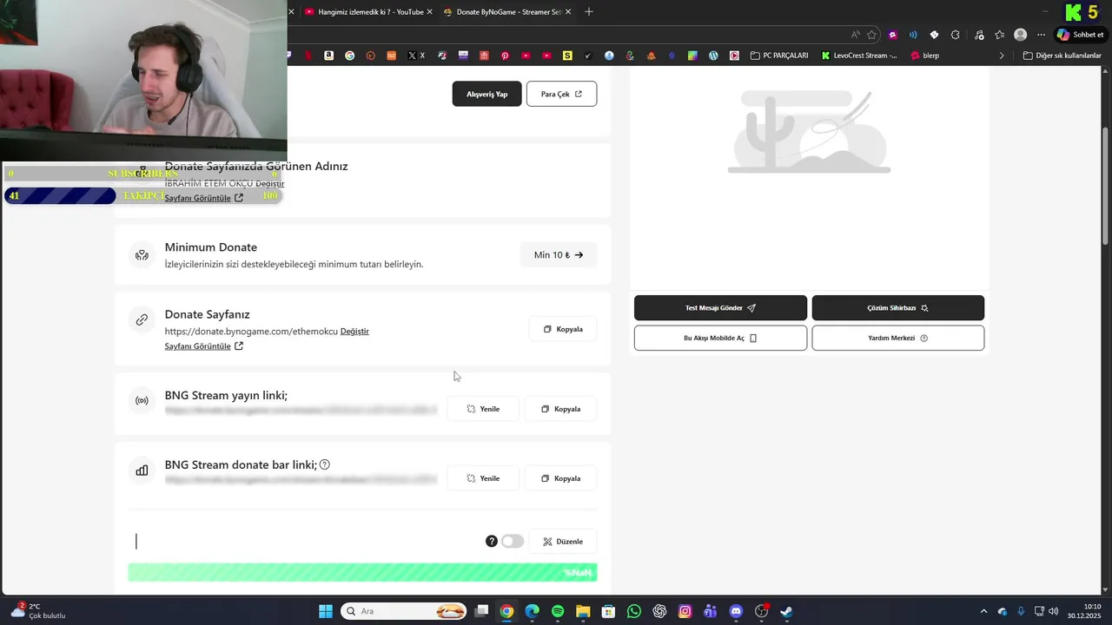Image resolution: width=1112 pixels, height=625 pixels.
Task: Click the donate bar title text field
Action: pyautogui.click(x=304, y=541)
